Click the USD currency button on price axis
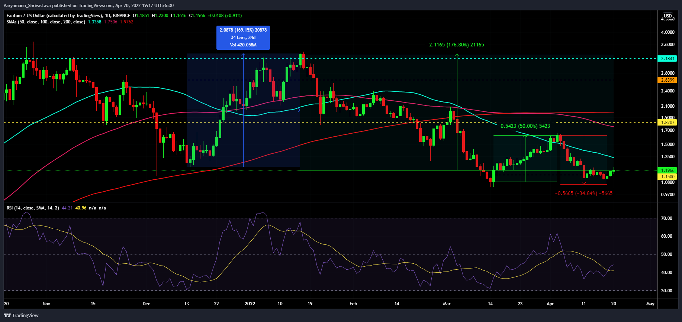The width and height of the screenshot is (682, 322). pyautogui.click(x=668, y=16)
